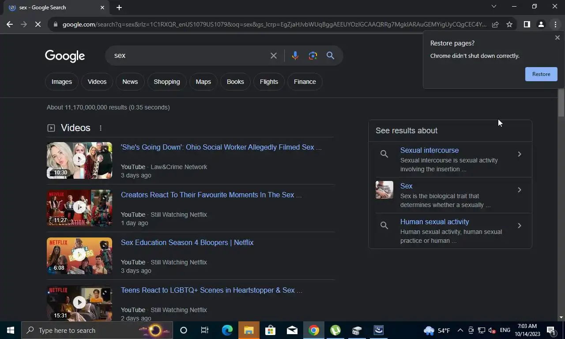The image size is (565, 339).
Task: Stop page loading with X icon
Action: [38, 24]
